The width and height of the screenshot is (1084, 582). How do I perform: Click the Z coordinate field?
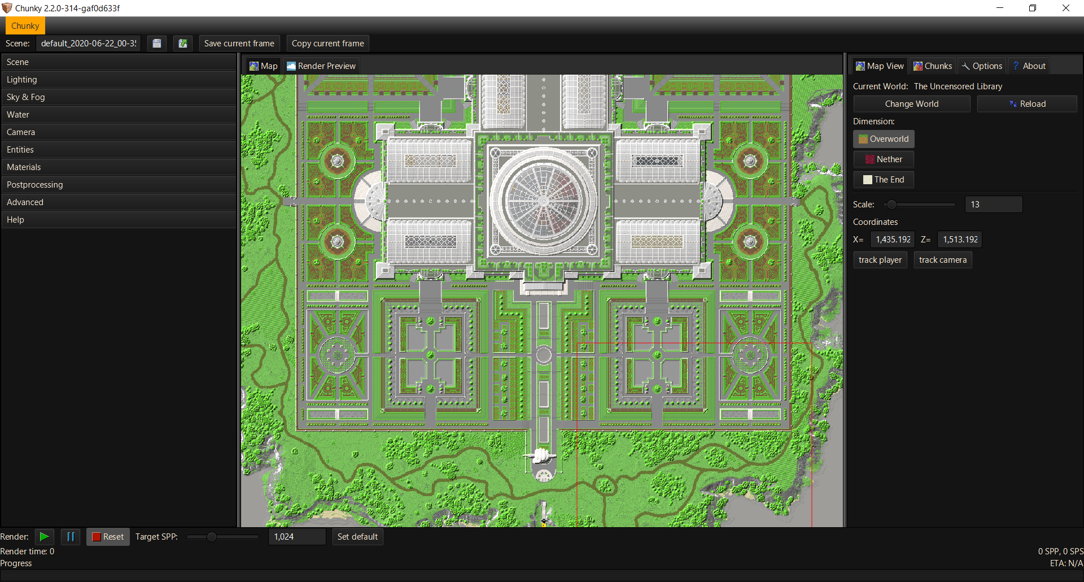pos(960,240)
